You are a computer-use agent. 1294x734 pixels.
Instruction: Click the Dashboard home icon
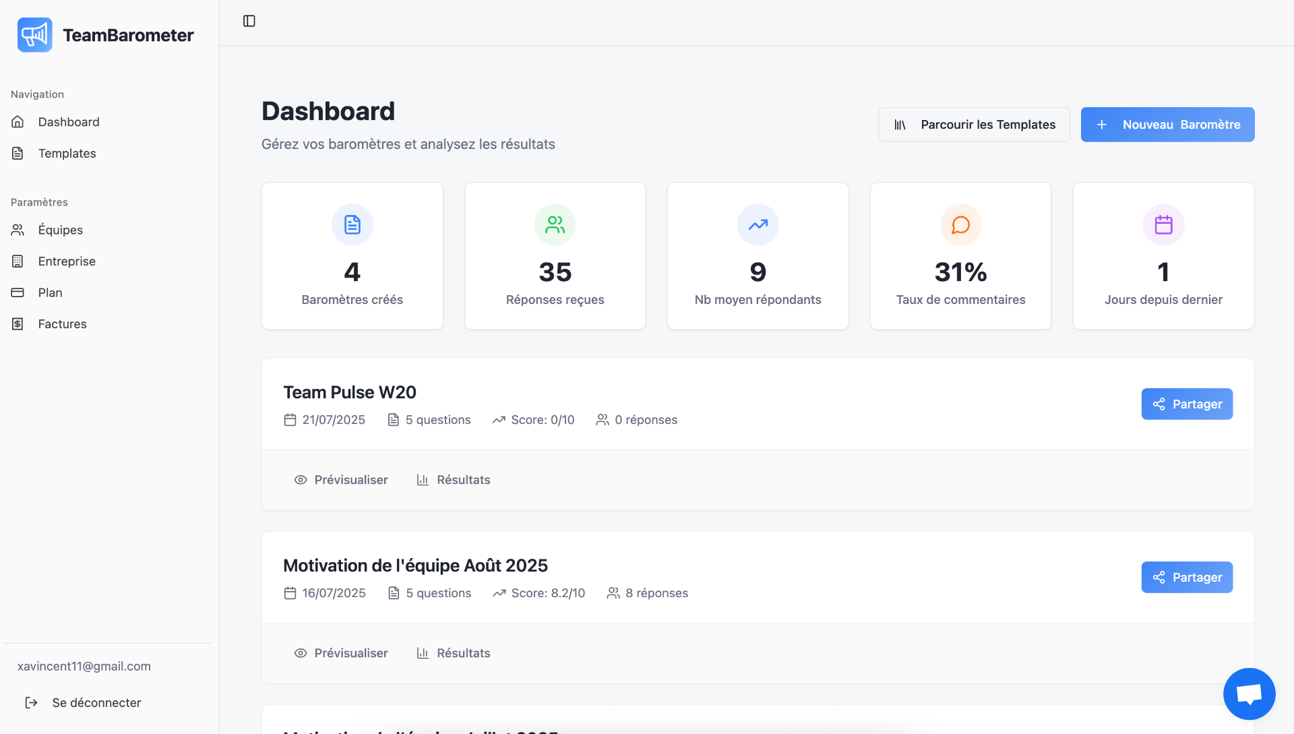tap(18, 122)
